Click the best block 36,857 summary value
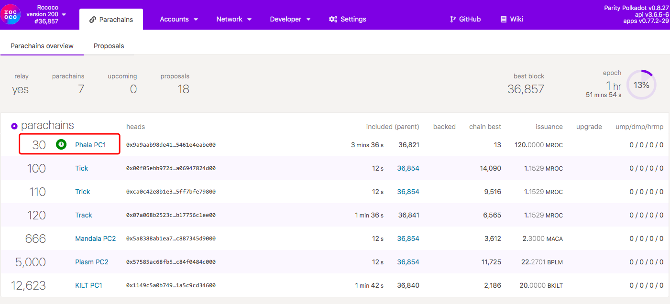 coord(526,89)
